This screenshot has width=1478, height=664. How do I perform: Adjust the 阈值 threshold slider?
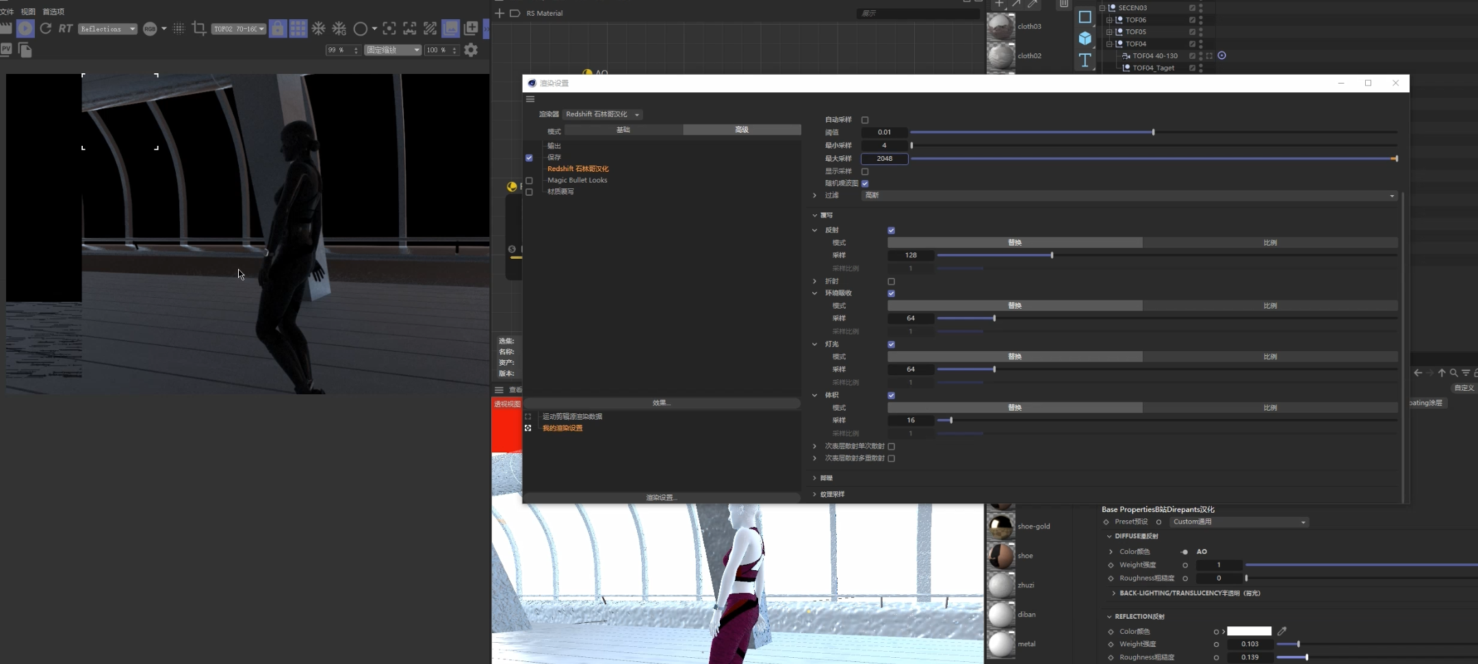pos(1153,132)
